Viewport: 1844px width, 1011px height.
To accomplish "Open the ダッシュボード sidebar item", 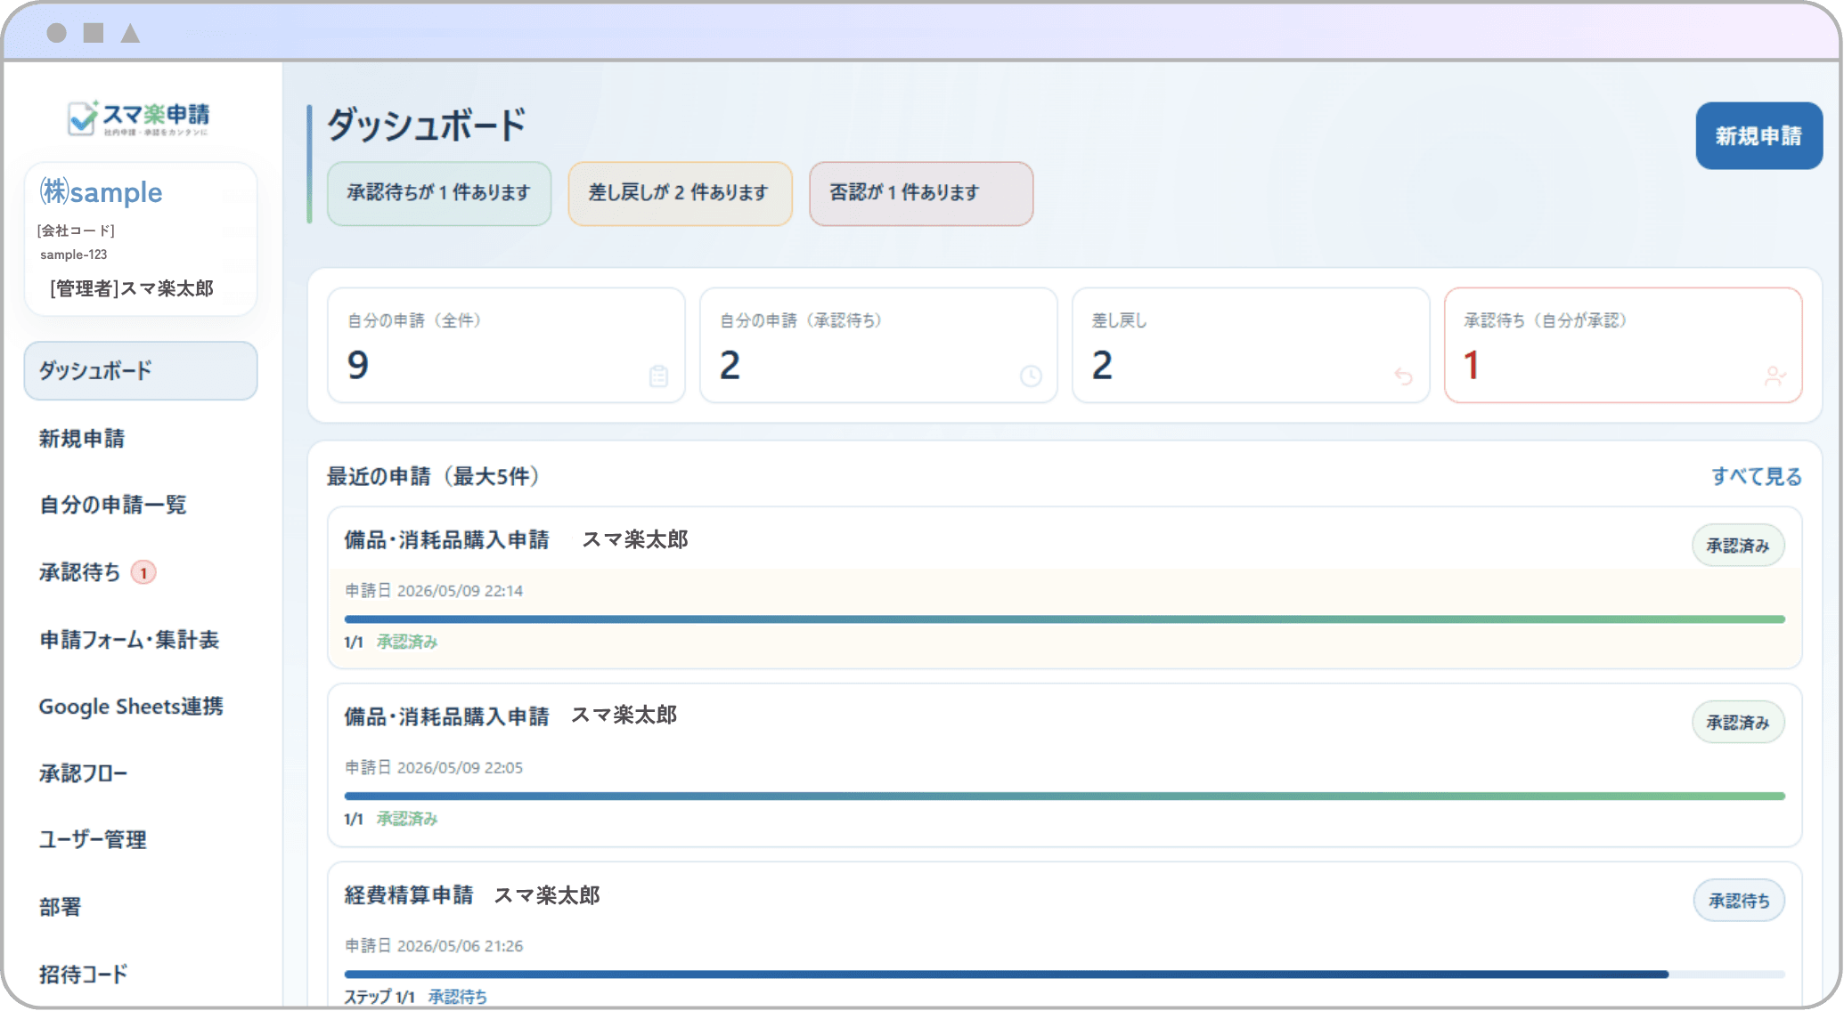I will (x=141, y=370).
